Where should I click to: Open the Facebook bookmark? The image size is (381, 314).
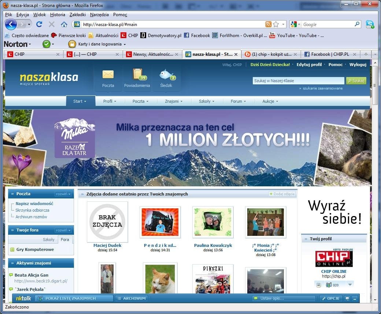(x=197, y=36)
